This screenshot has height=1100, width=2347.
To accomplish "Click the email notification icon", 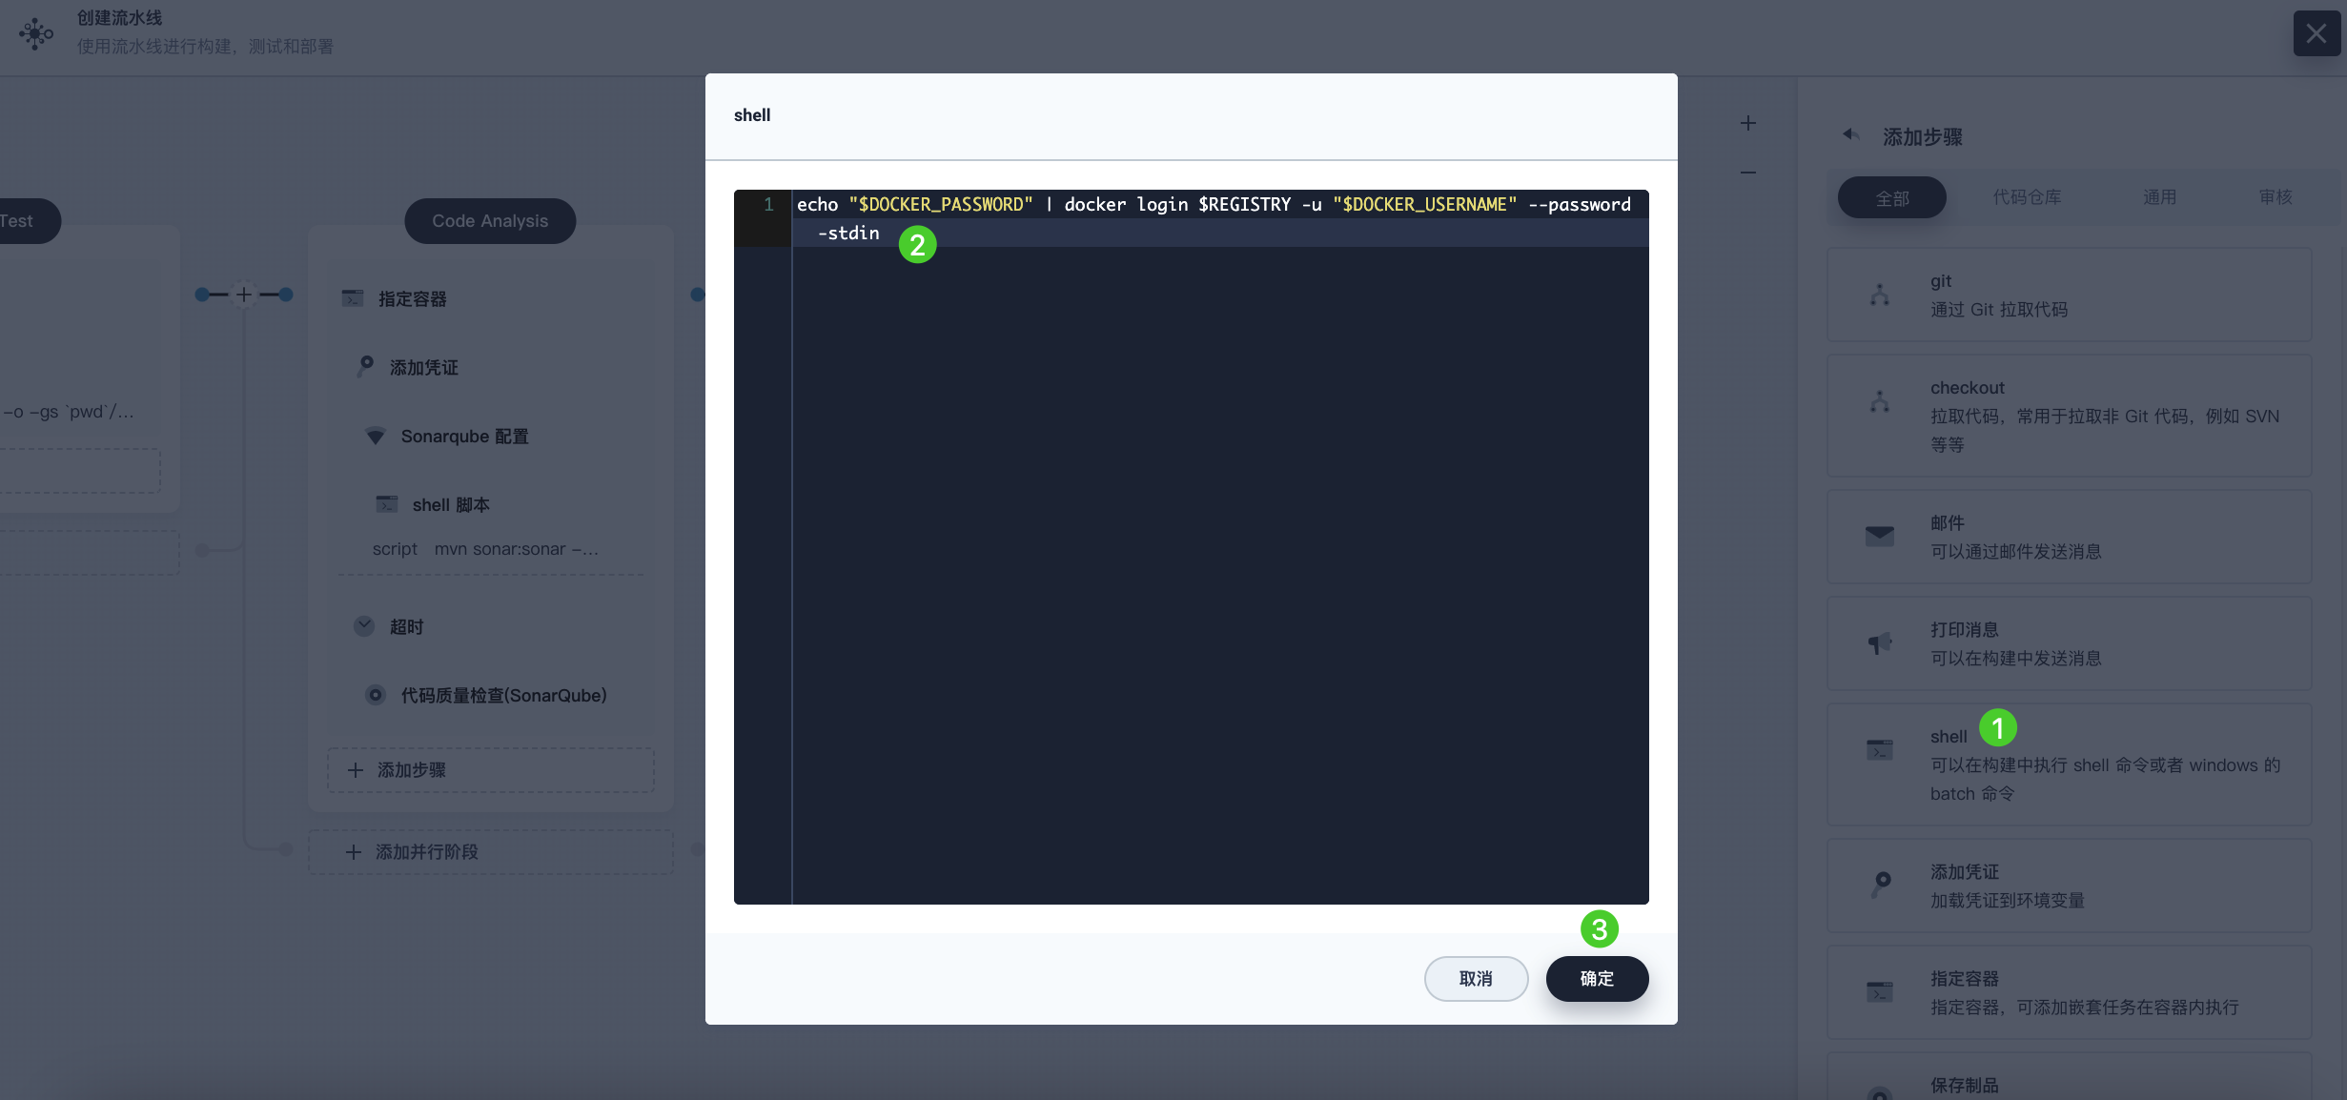I will [1879, 536].
